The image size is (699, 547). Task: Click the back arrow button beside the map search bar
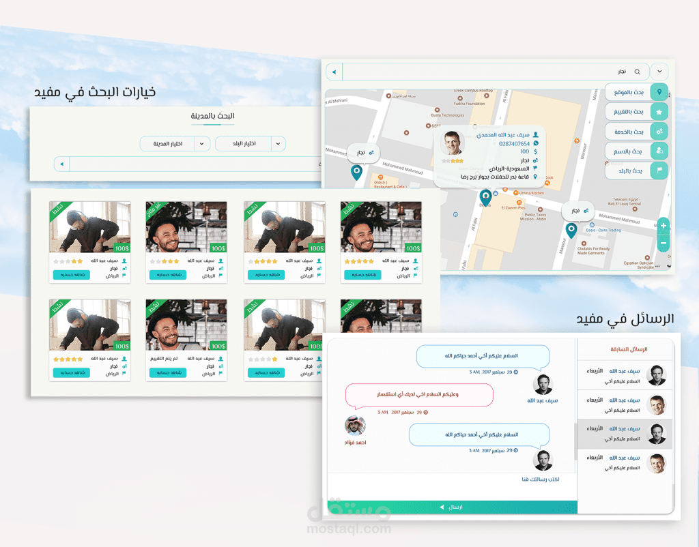point(334,72)
